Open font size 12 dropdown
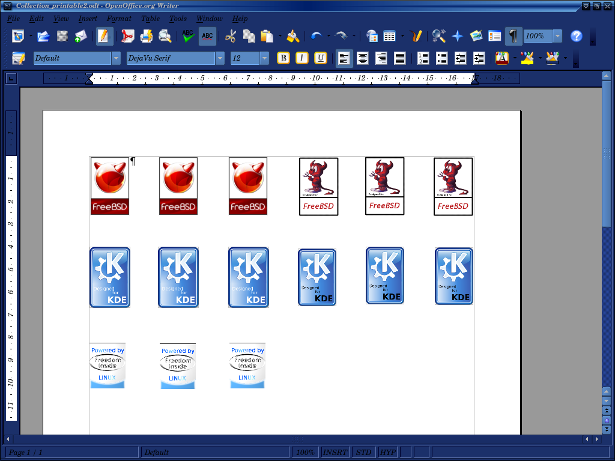 tap(265, 58)
